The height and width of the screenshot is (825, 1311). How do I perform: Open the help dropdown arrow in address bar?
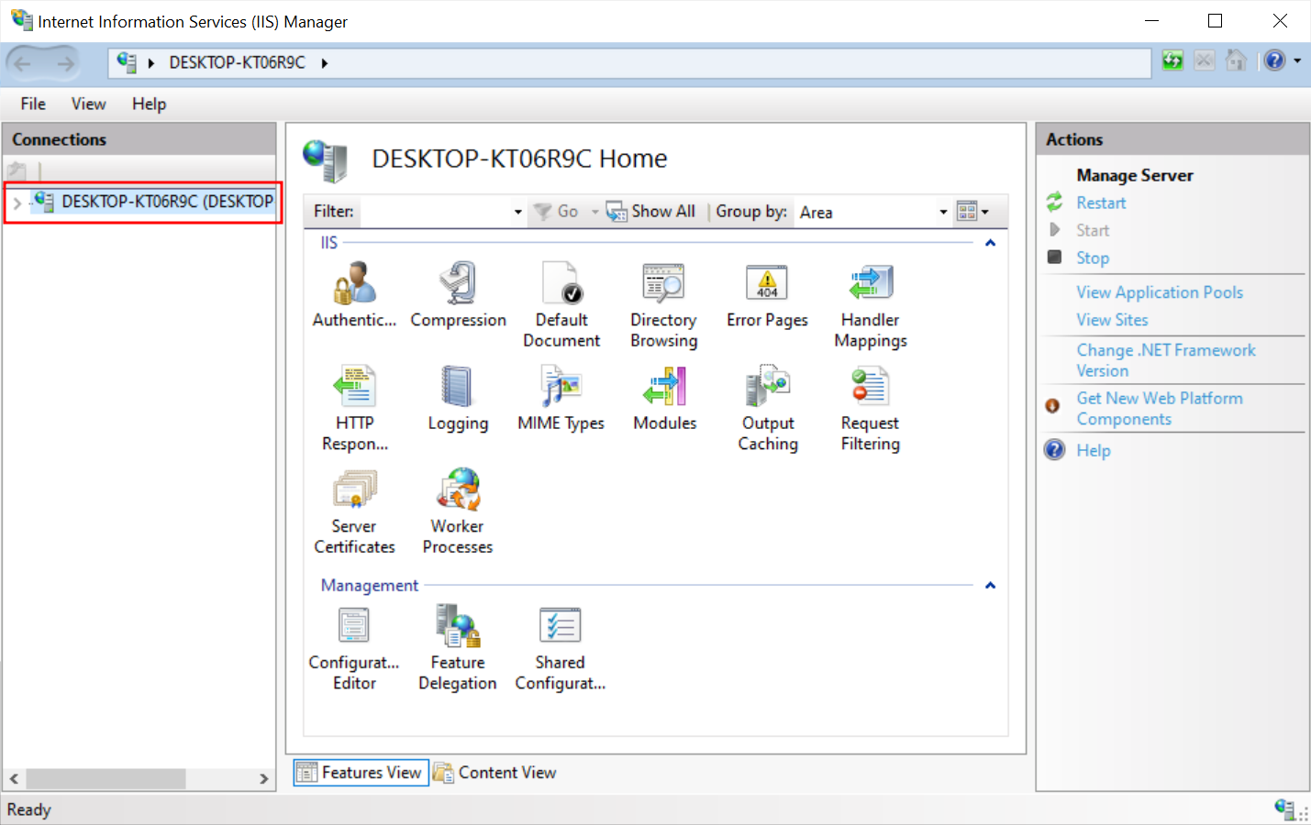(x=1297, y=60)
